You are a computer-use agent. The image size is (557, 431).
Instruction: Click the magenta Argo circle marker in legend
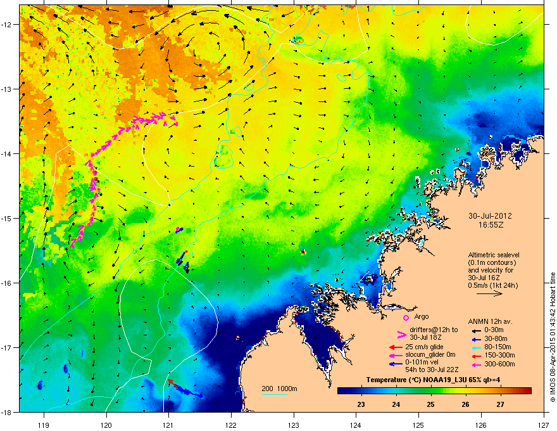tap(406, 318)
